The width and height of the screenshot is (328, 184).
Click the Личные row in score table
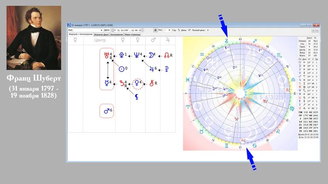point(308,41)
